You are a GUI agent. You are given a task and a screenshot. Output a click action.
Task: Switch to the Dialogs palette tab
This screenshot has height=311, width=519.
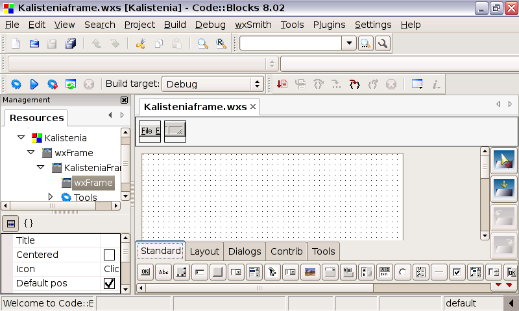245,251
